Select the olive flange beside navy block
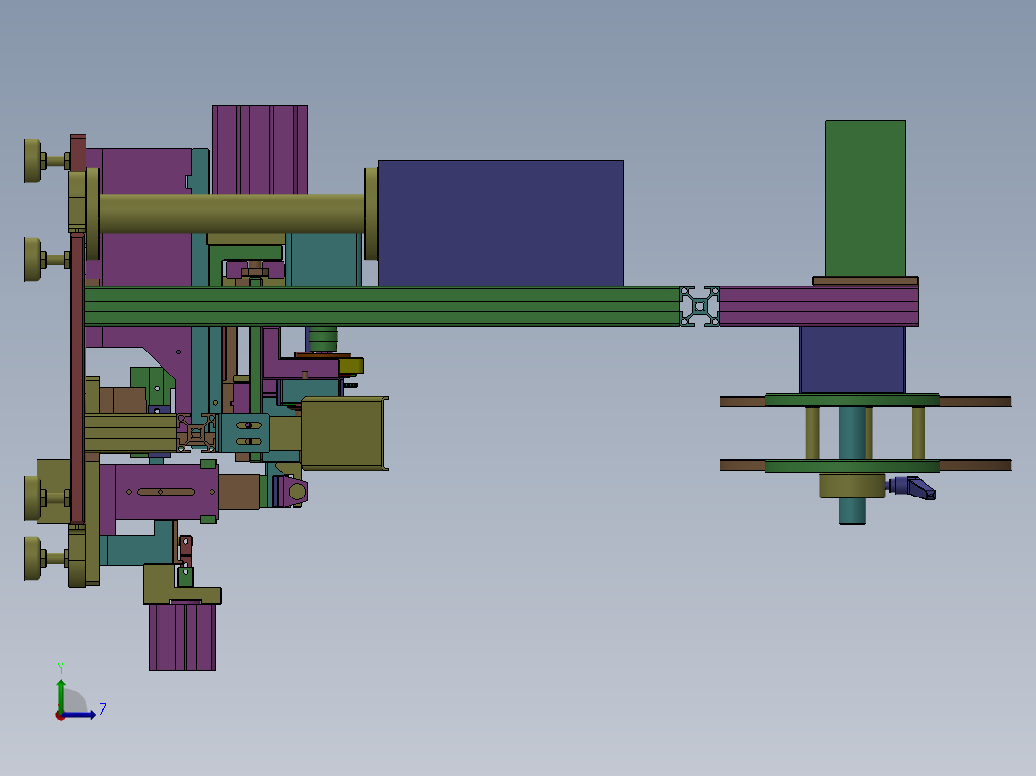 pyautogui.click(x=371, y=214)
